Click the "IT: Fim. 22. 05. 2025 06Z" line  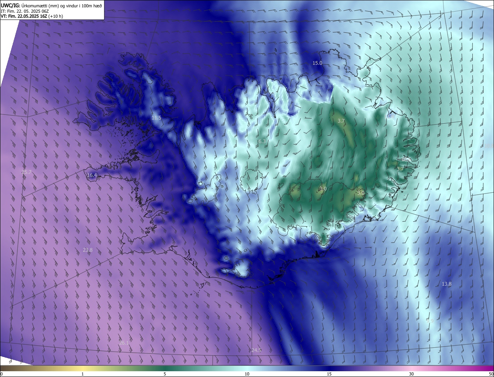pyautogui.click(x=25, y=11)
